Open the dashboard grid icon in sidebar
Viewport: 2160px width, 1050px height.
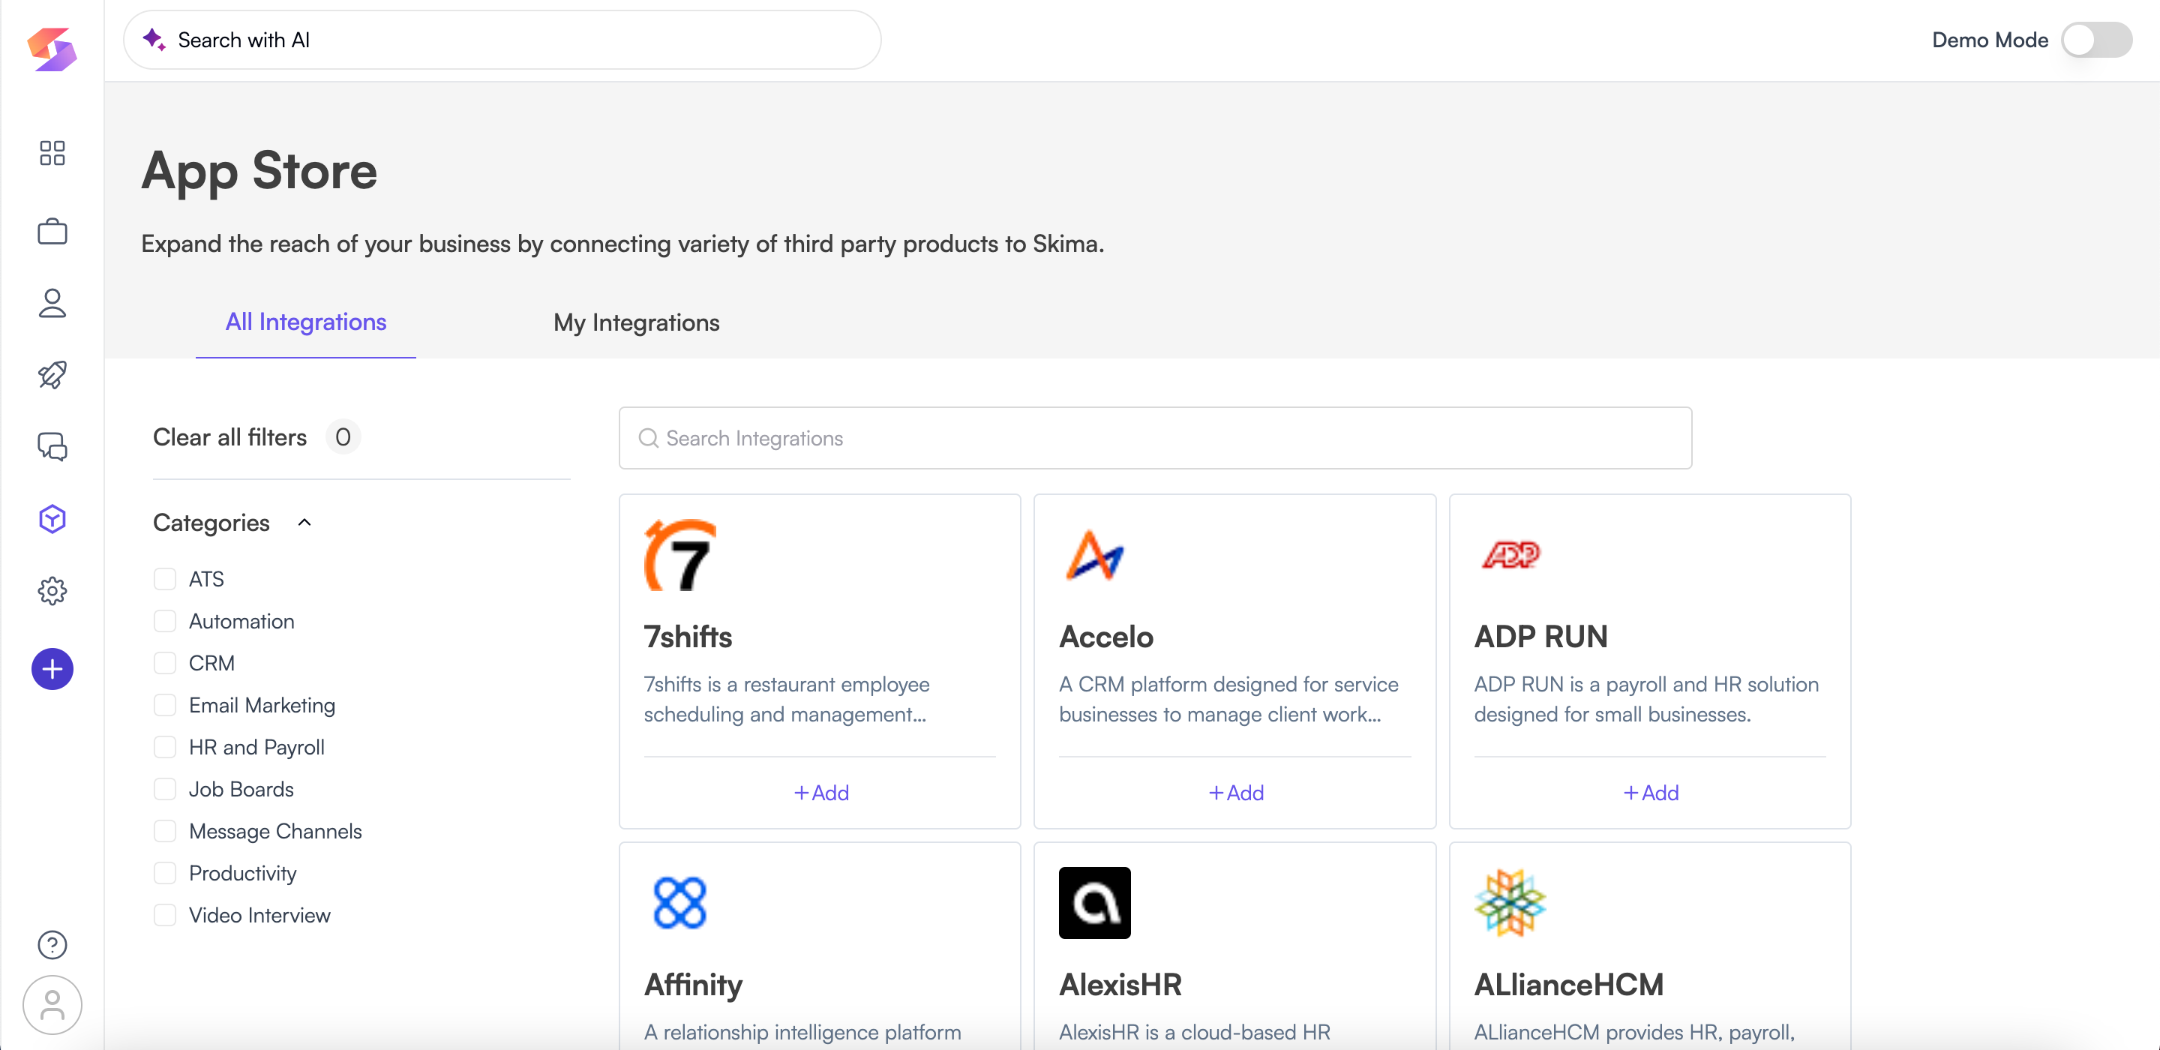[x=52, y=153]
